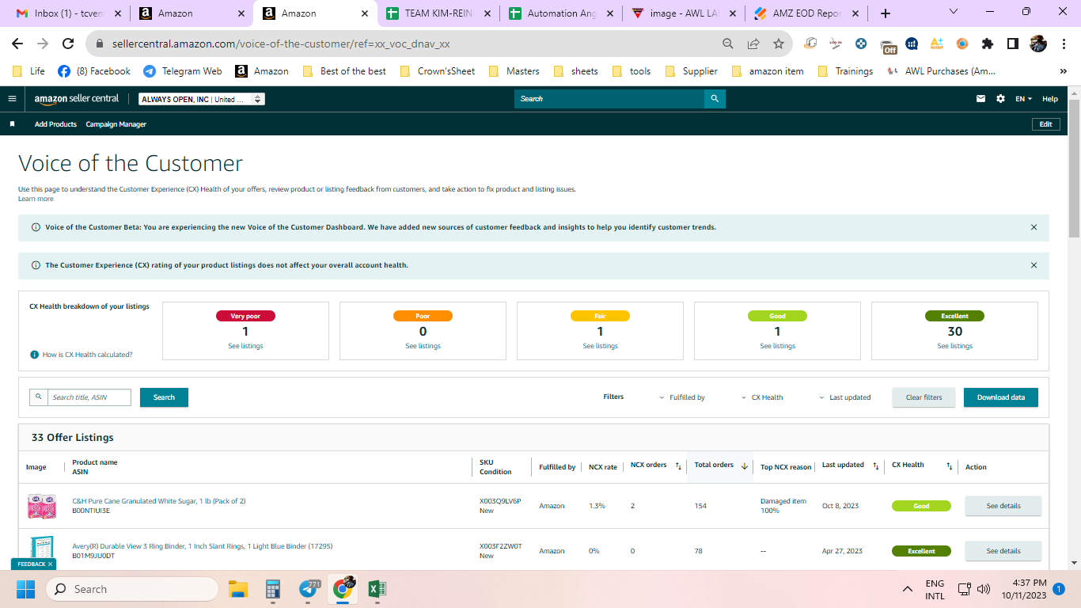Open new browser tab with plus icon
The height and width of the screenshot is (608, 1081).
pyautogui.click(x=886, y=13)
